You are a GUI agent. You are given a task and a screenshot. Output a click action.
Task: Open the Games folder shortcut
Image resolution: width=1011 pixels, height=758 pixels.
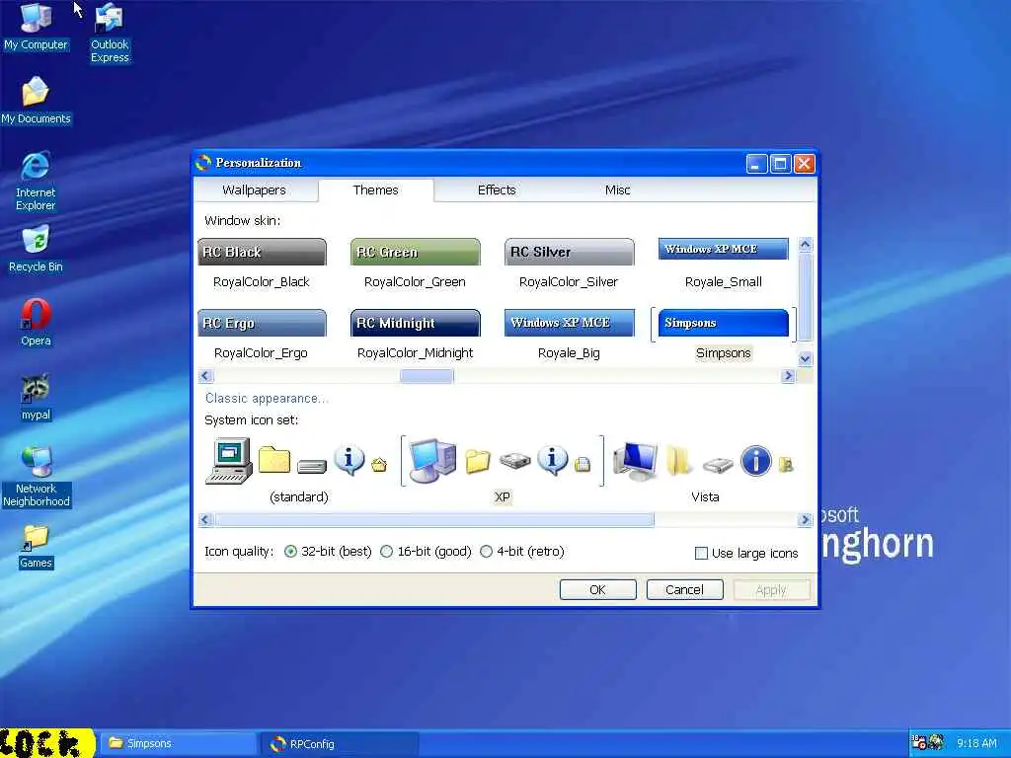coord(36,547)
